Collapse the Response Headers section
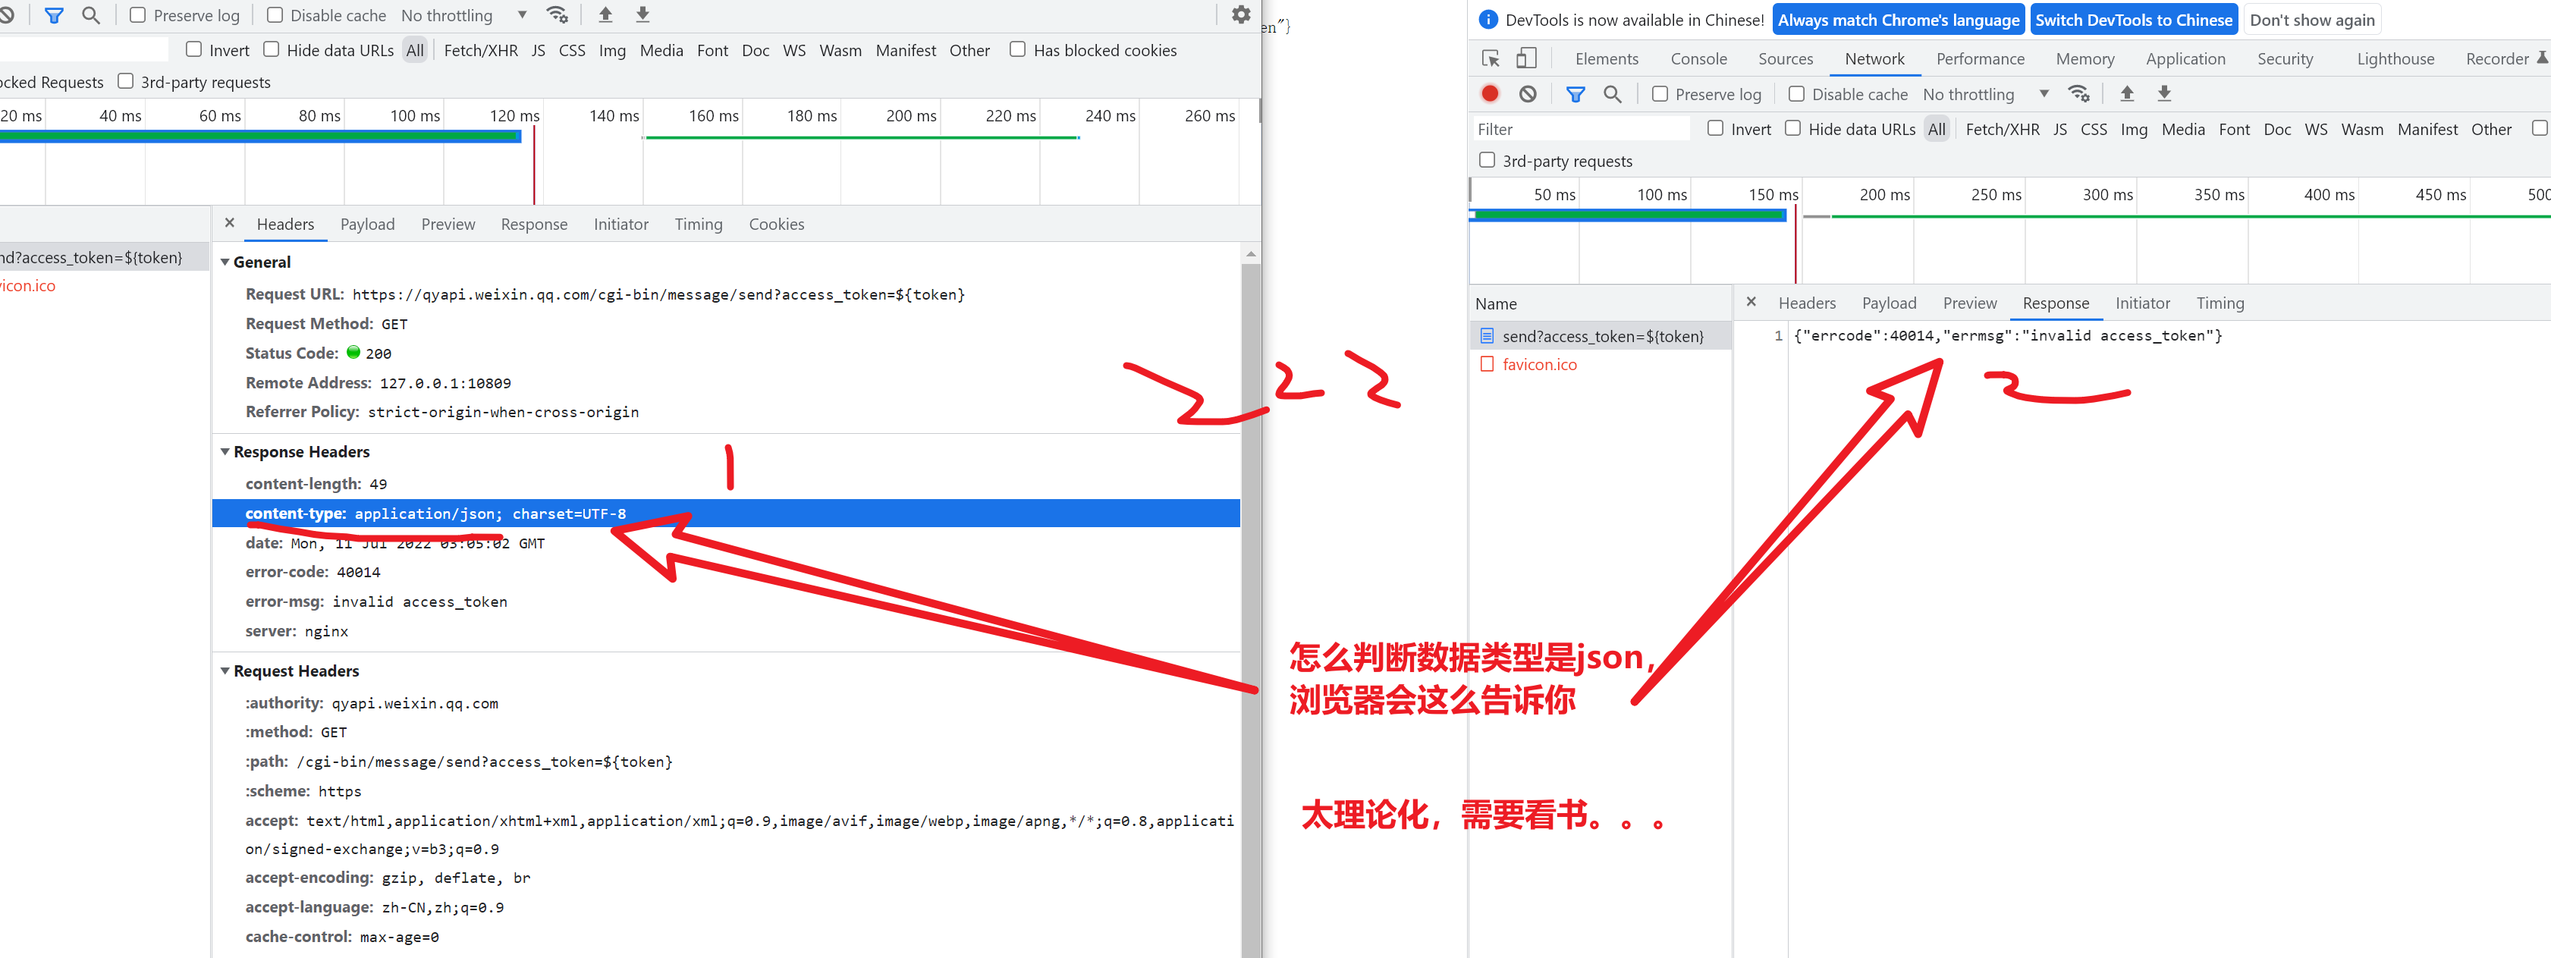 [225, 452]
